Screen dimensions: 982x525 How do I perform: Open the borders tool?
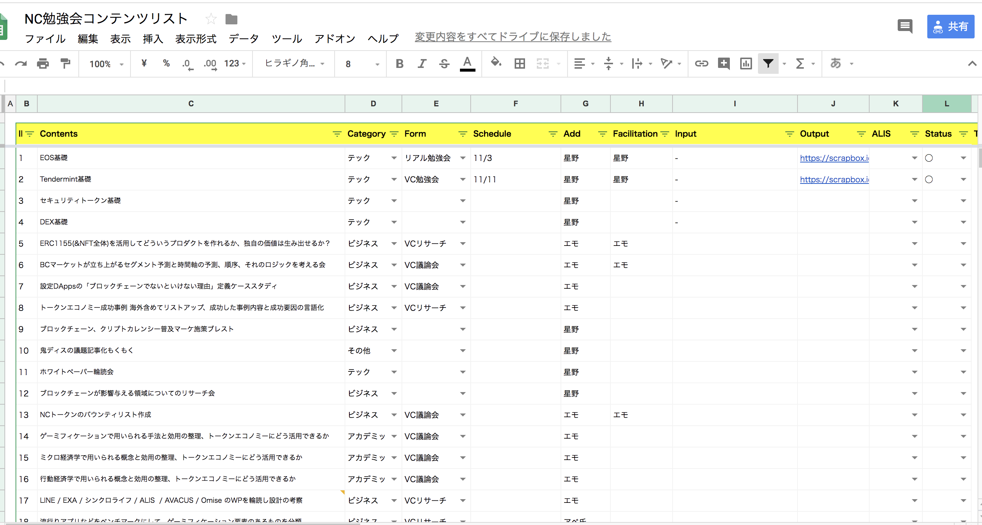pos(519,64)
